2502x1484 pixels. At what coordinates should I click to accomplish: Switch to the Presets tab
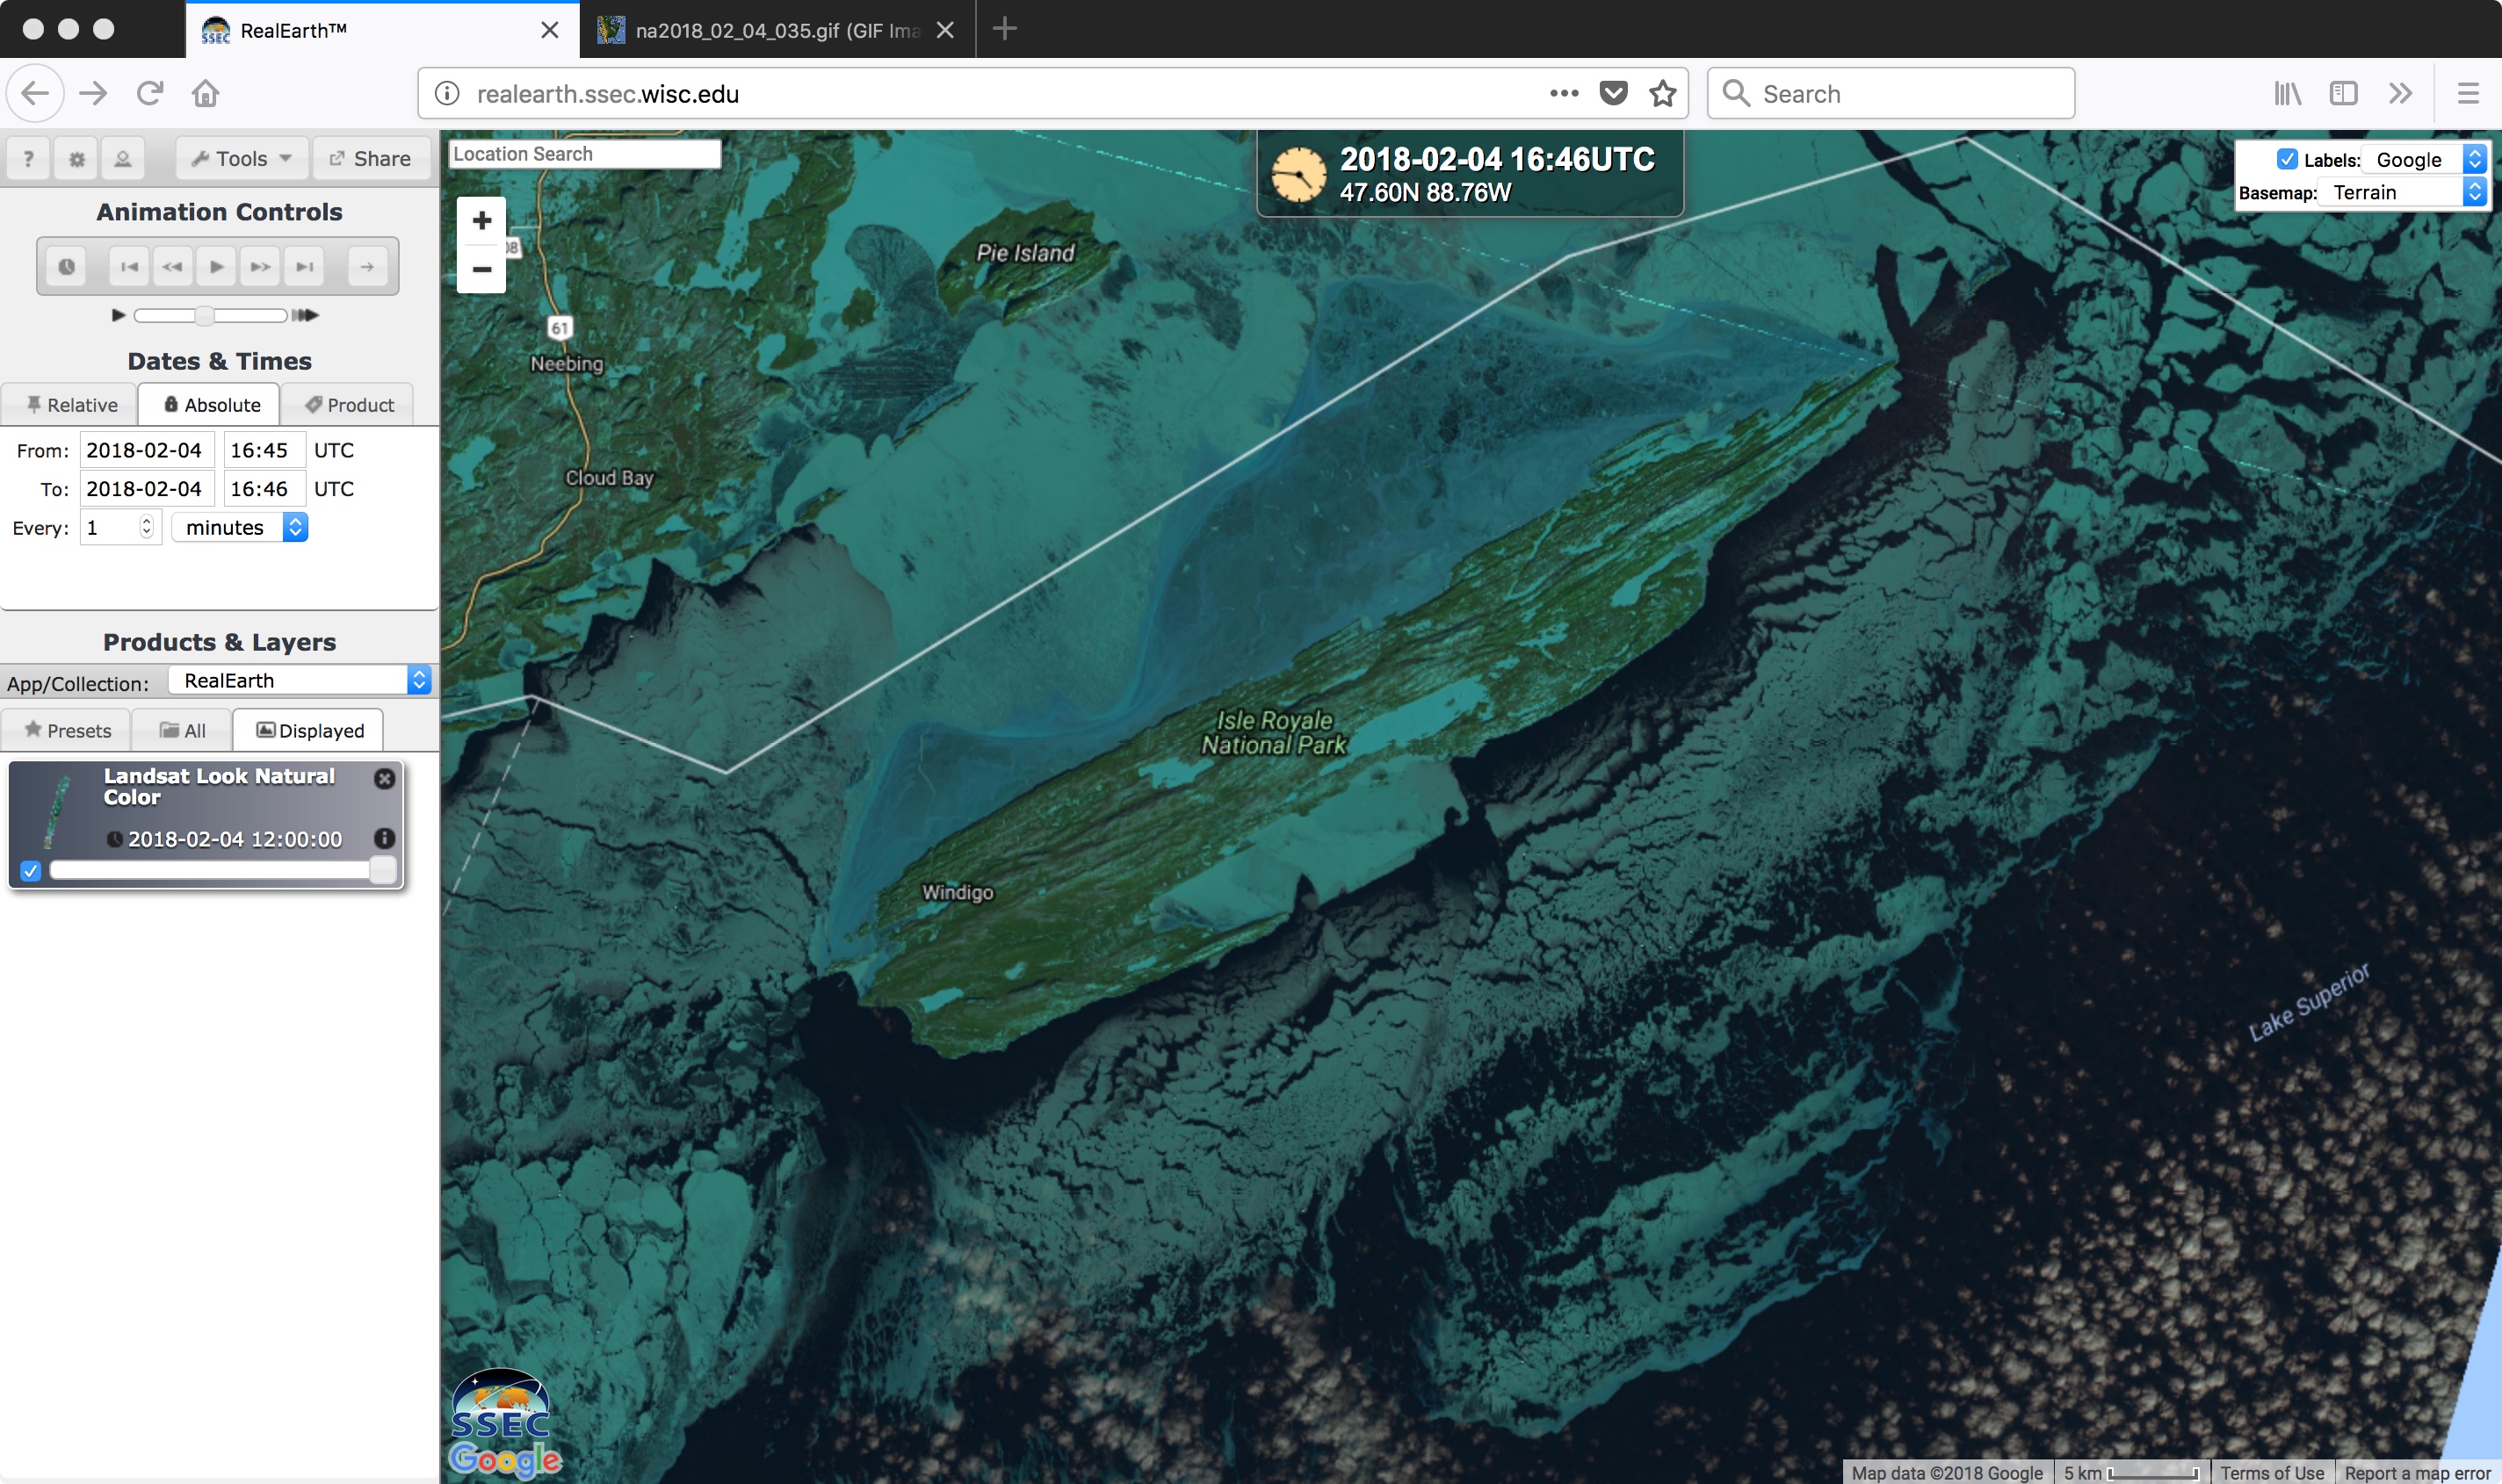coord(67,730)
